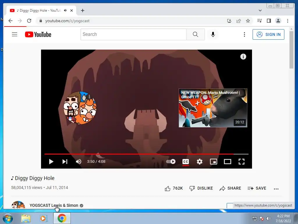Viewport: 298px width, 224px height.
Task: Focus the YouTube search field
Action: tap(133, 34)
